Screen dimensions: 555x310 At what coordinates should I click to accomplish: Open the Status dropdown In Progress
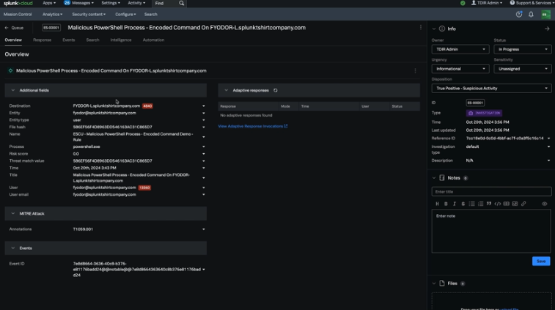tap(523, 49)
